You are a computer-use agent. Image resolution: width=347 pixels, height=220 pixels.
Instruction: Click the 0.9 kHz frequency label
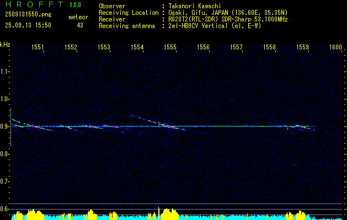pyautogui.click(x=4, y=127)
